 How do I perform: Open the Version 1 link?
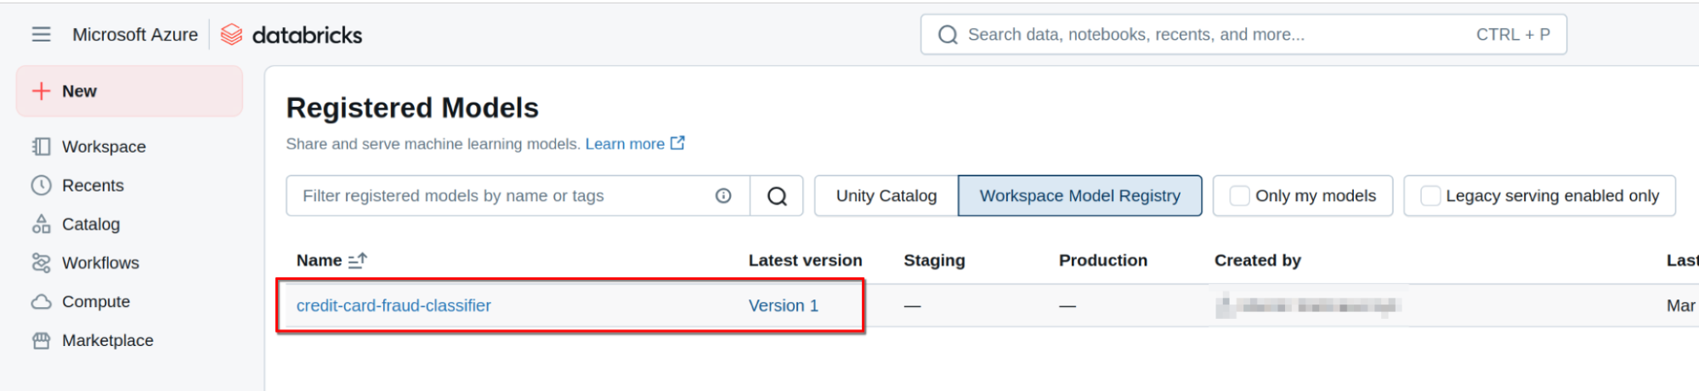click(784, 305)
